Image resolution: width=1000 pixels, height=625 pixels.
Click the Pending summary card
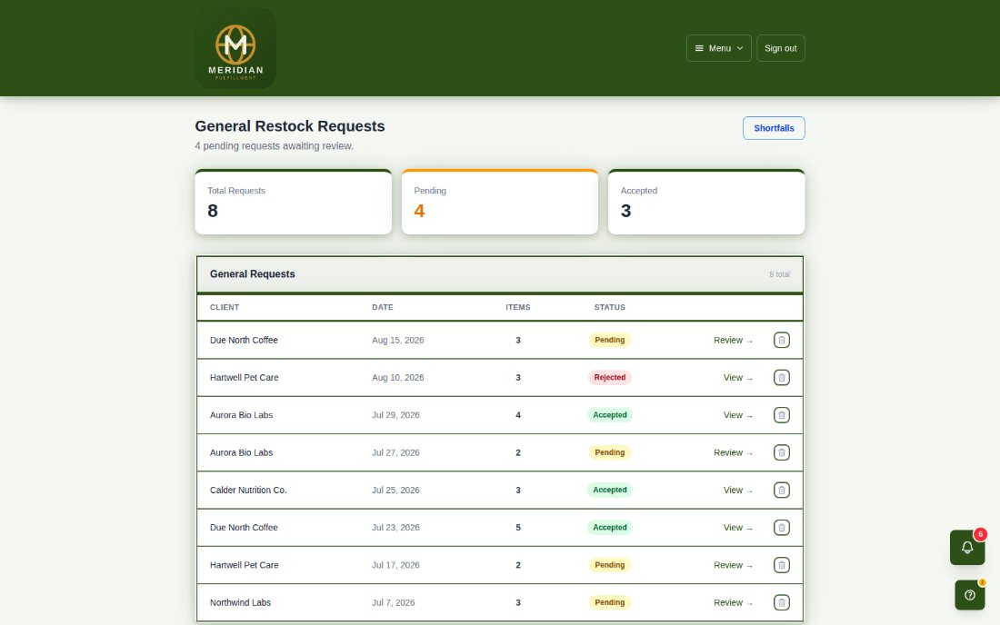(x=500, y=202)
